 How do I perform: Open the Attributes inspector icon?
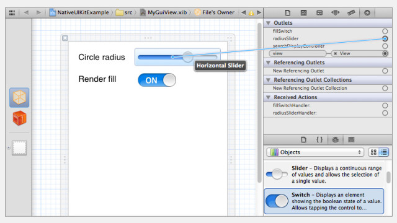[x=335, y=12]
